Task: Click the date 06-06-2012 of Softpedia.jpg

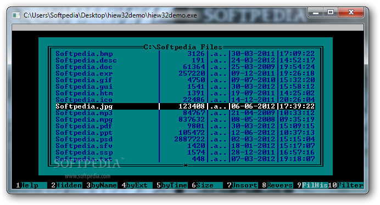Action: coord(253,106)
